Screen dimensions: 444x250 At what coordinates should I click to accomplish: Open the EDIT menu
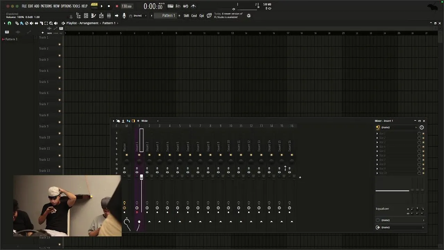(x=31, y=6)
